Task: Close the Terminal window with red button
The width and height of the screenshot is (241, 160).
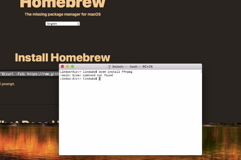Action: click(x=62, y=66)
